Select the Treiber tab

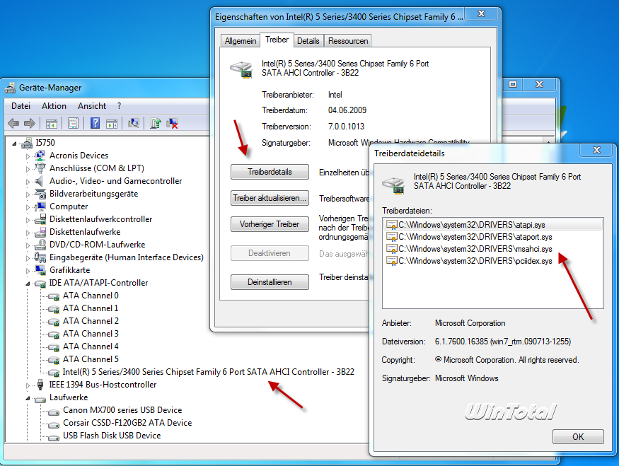pyautogui.click(x=277, y=40)
